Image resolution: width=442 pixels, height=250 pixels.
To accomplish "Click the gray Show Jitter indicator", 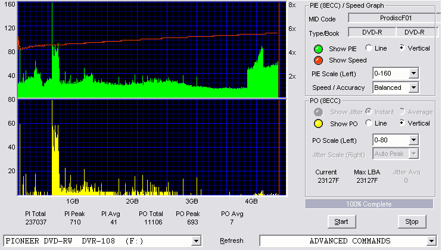I will (318, 112).
